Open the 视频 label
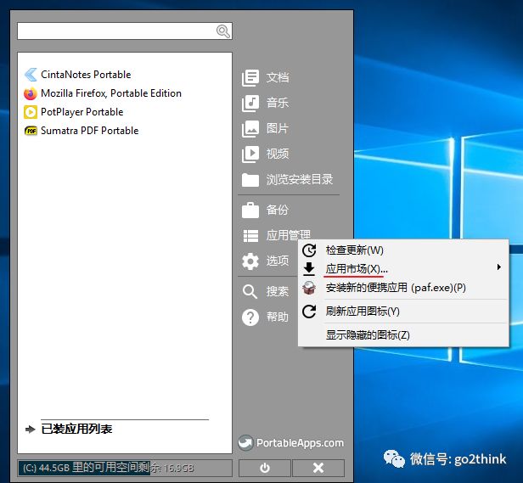The width and height of the screenshot is (523, 483). (x=278, y=154)
